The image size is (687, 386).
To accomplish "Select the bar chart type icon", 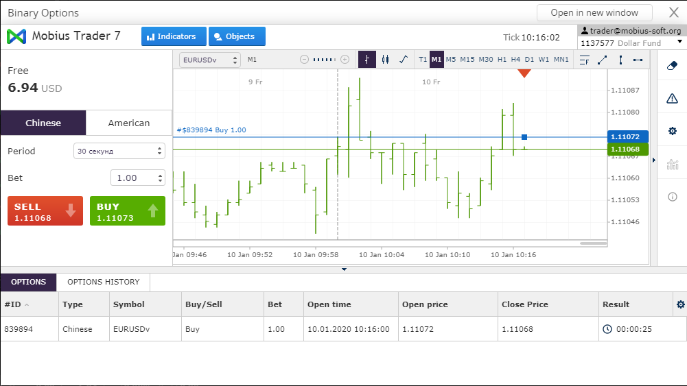I will (x=367, y=60).
